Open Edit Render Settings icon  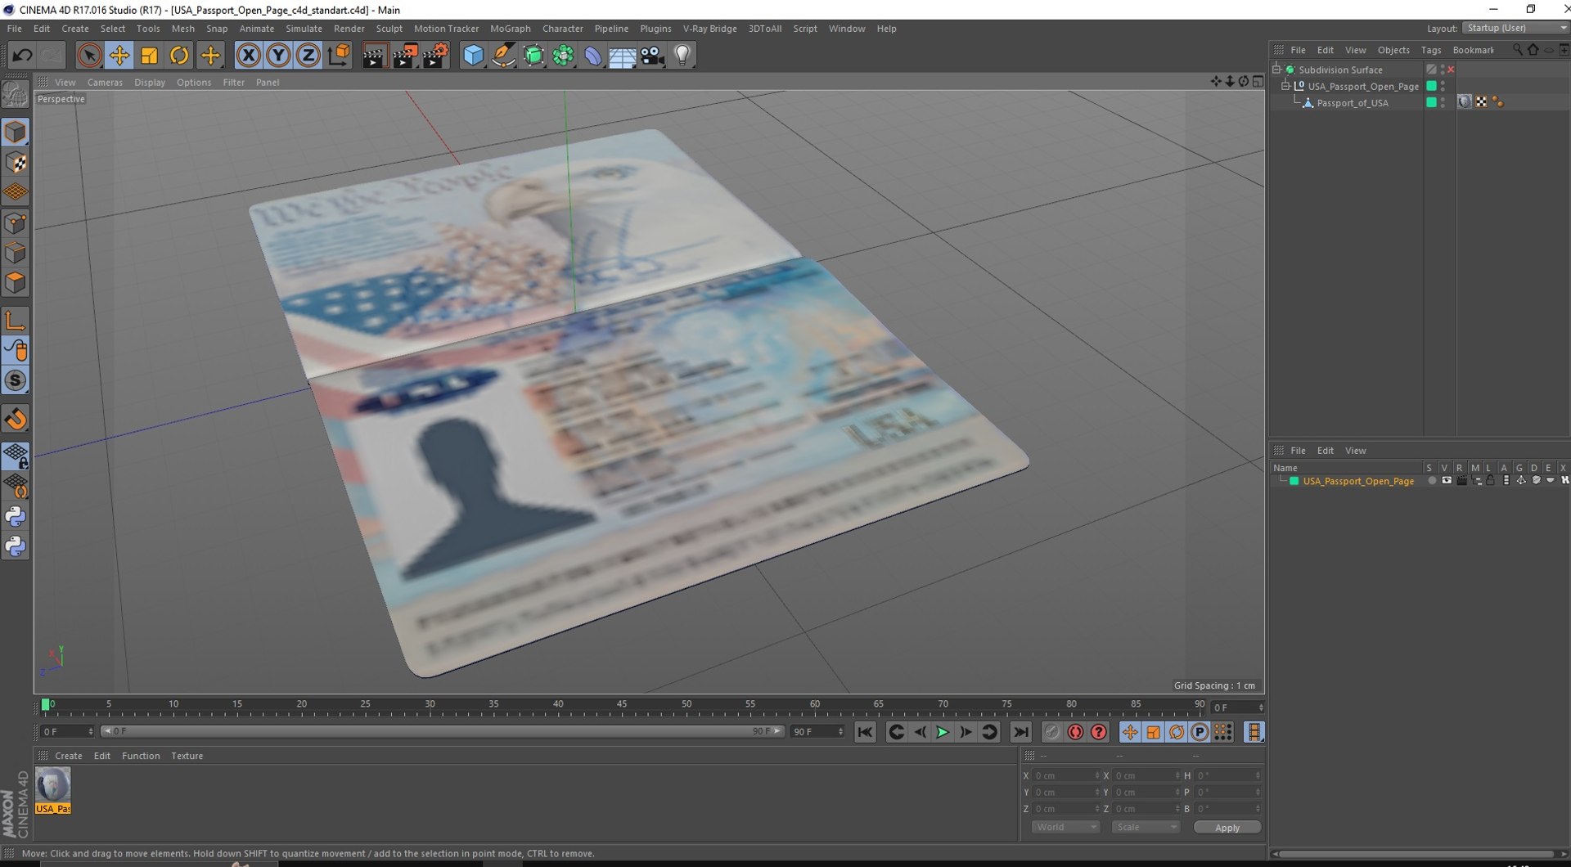coord(435,56)
